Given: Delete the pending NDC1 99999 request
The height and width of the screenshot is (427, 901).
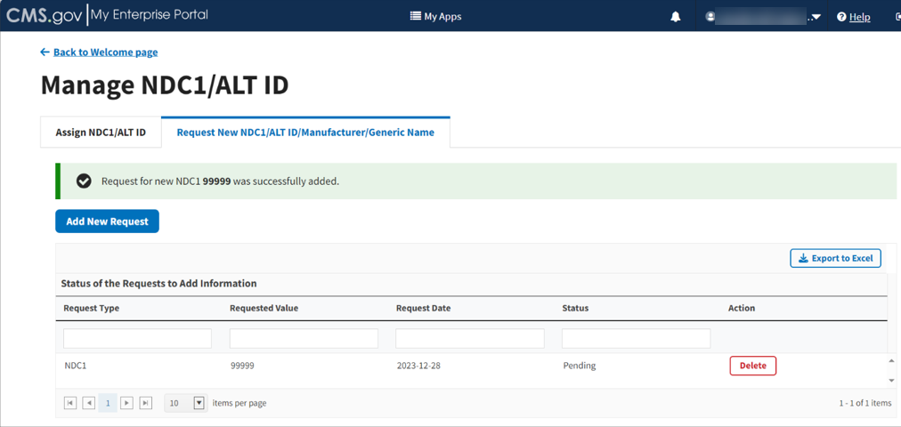Looking at the screenshot, I should pyautogui.click(x=752, y=366).
